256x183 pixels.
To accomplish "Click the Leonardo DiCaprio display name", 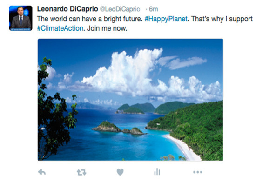I will pyautogui.click(x=67, y=9).
